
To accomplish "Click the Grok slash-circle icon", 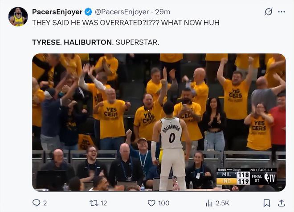I will [269, 12].
